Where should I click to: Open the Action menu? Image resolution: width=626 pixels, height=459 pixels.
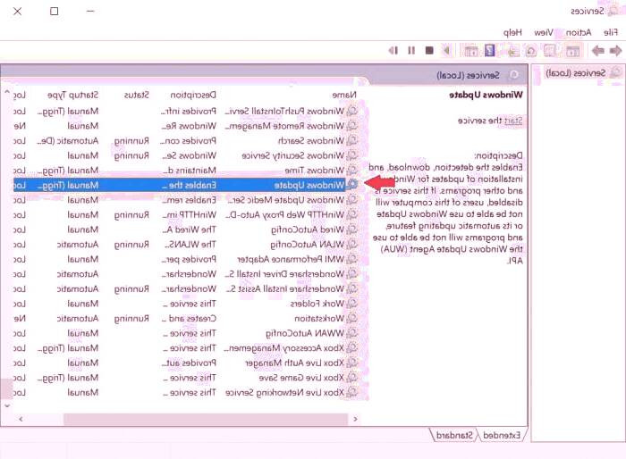coord(579,32)
